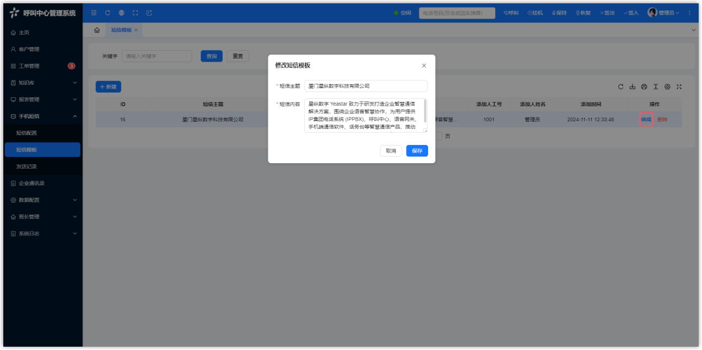Click the table fullscreen expand icon
702x350 pixels.
679,87
